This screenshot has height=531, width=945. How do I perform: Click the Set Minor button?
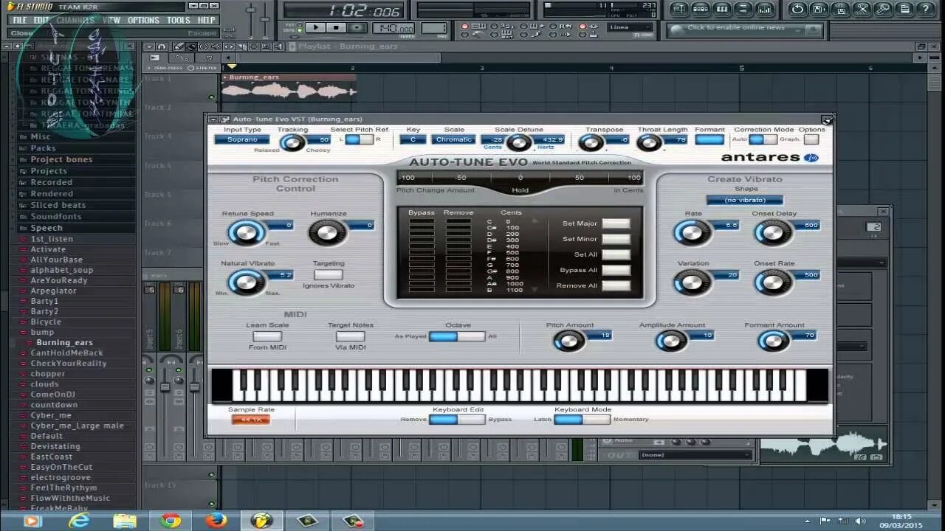pos(616,239)
